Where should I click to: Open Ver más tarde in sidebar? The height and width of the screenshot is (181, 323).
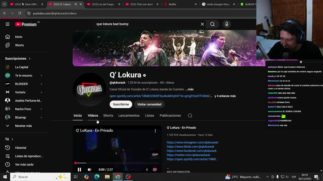pos(24,164)
